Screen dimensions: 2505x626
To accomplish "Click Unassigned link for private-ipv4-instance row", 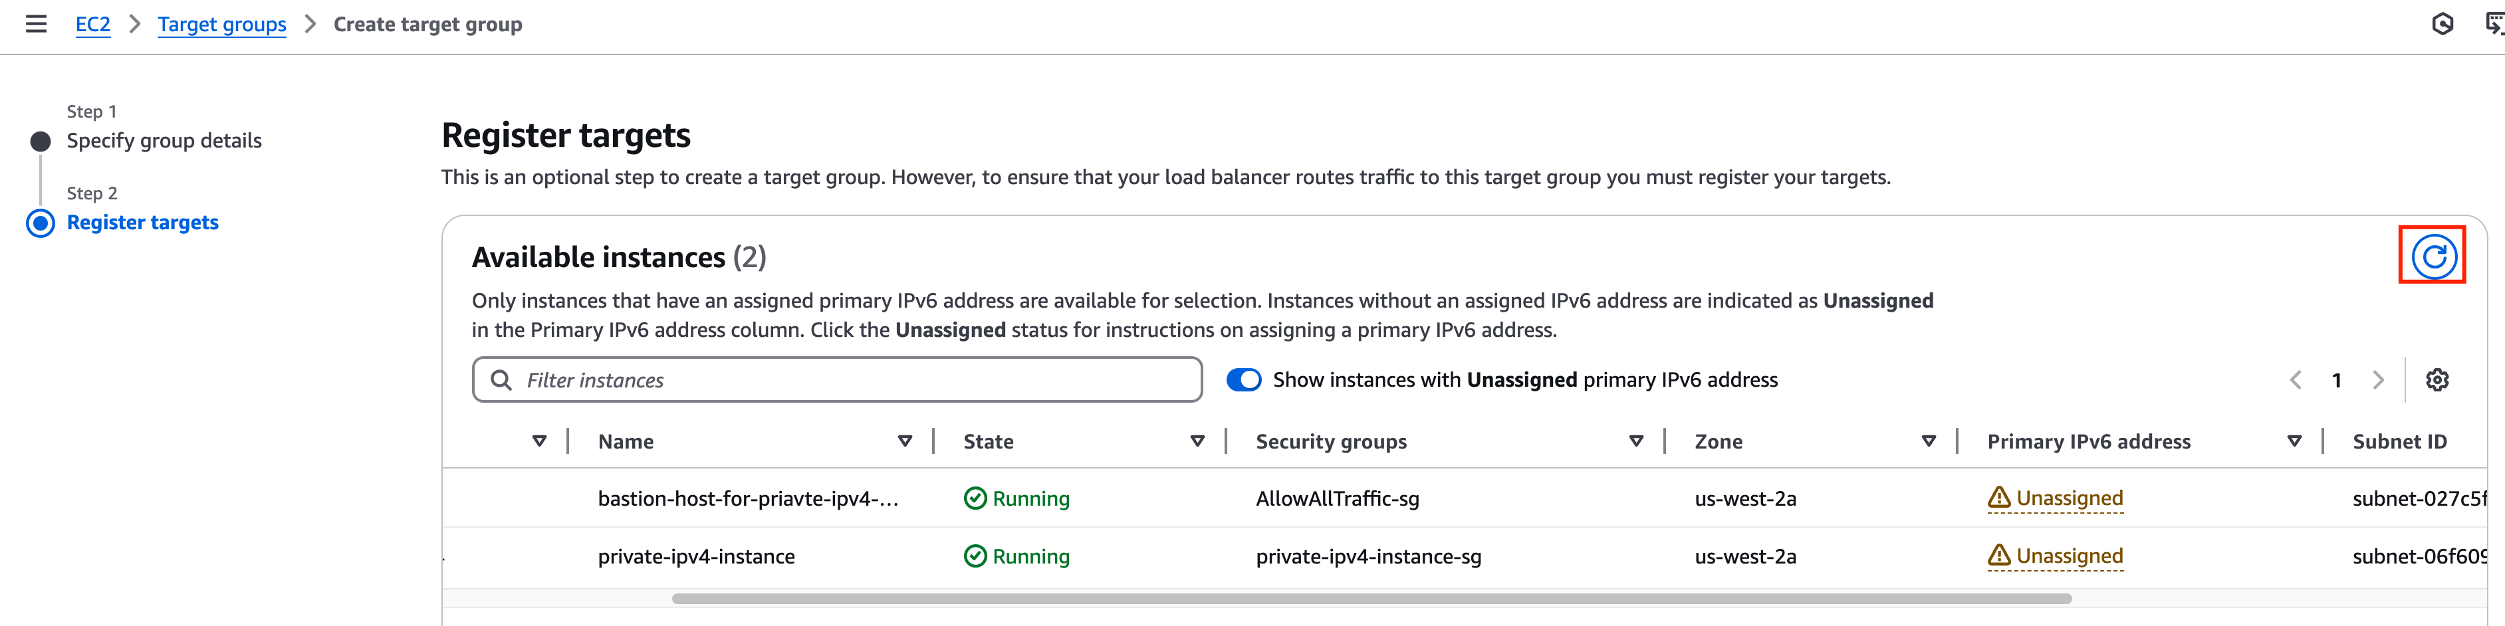I will pos(2070,556).
